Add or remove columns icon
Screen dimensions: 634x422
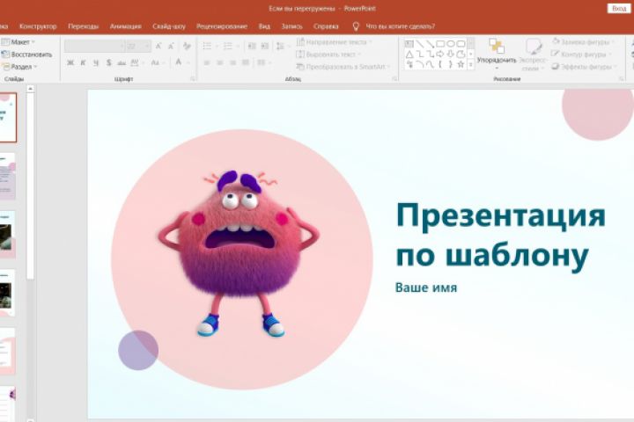coord(262,62)
